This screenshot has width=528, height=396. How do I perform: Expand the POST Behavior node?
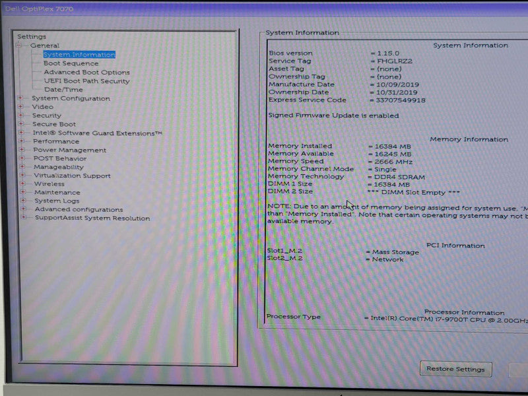pyautogui.click(x=22, y=158)
